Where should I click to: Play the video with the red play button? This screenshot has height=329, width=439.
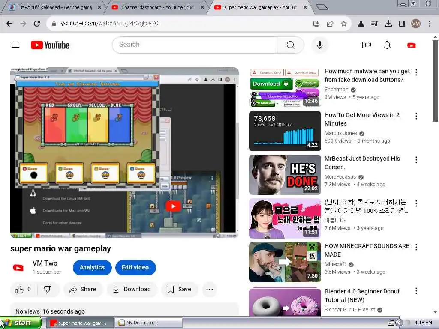tap(173, 206)
